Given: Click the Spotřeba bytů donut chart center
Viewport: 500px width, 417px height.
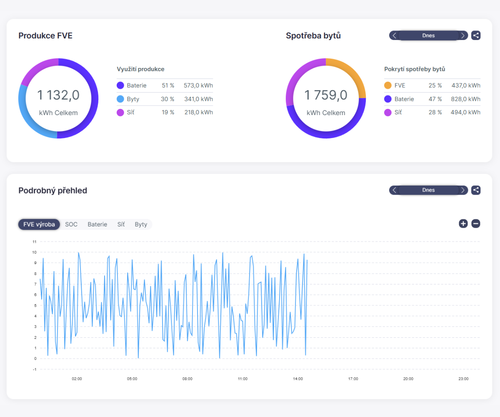Looking at the screenshot, I should pos(326,98).
